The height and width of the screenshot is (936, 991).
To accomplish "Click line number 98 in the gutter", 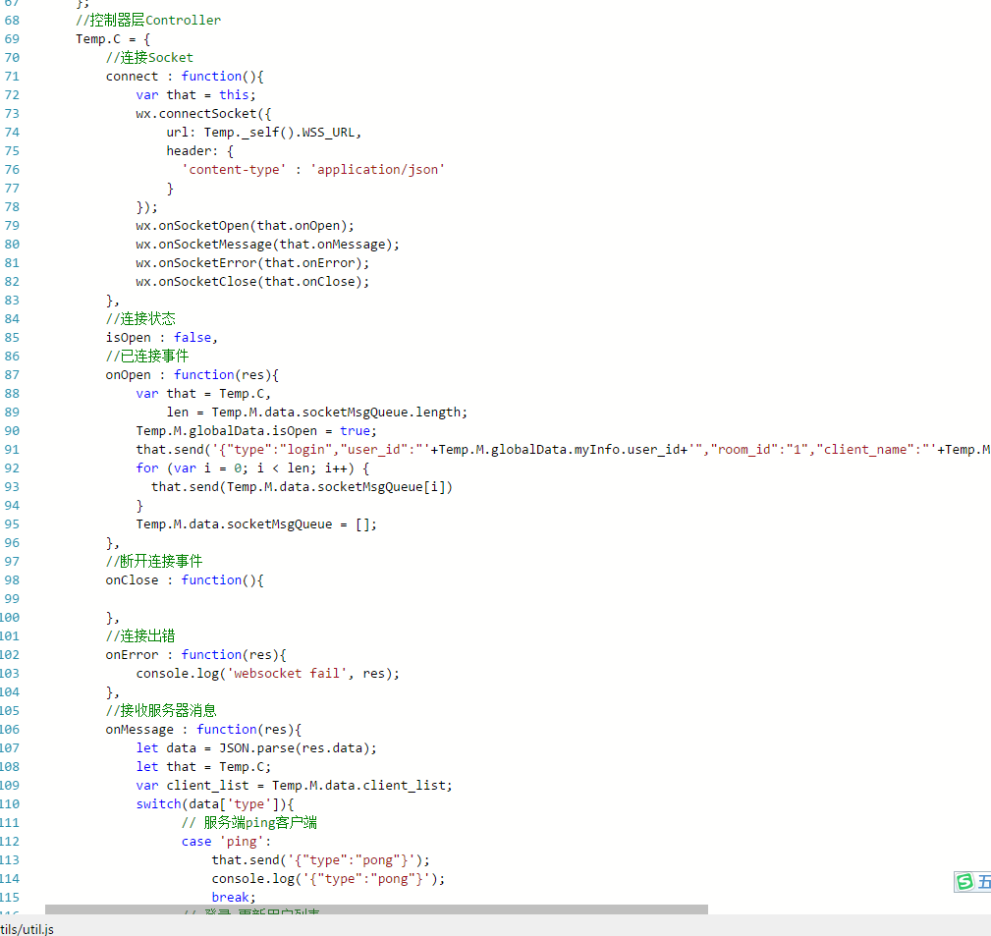I will pyautogui.click(x=12, y=579).
